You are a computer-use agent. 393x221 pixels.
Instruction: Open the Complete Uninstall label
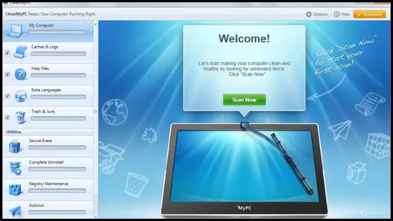click(x=46, y=162)
